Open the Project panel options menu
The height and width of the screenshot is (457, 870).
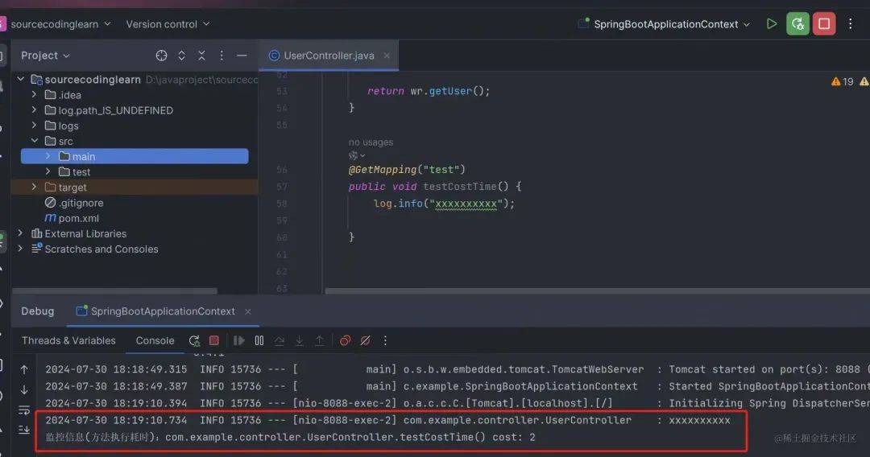point(222,56)
